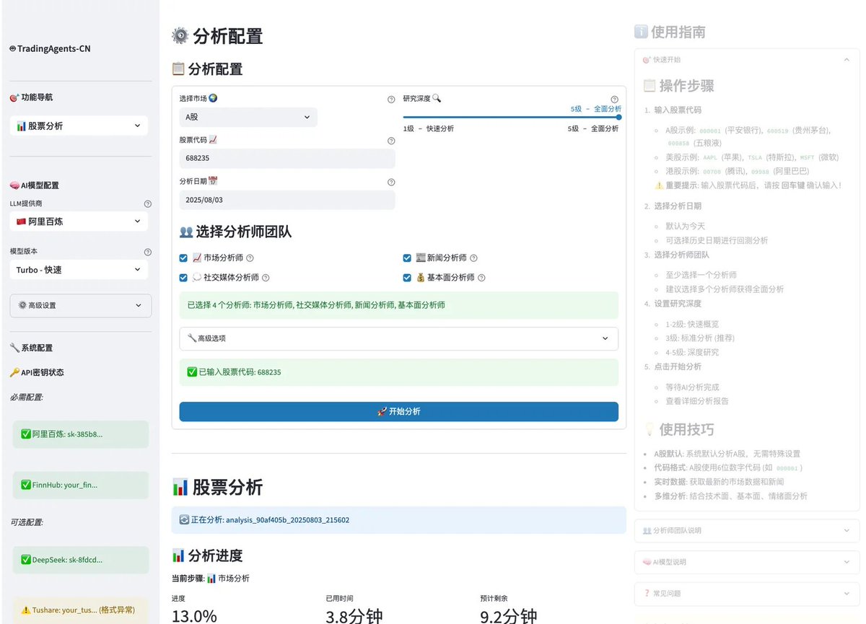The image size is (866, 624).
Task: Click the green check icon beside 已输入股票代码
Action: [x=192, y=372]
